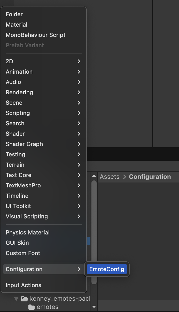Screen dimensions: 179x312
Task: Click Assets in the breadcrumb path
Action: coord(110,177)
